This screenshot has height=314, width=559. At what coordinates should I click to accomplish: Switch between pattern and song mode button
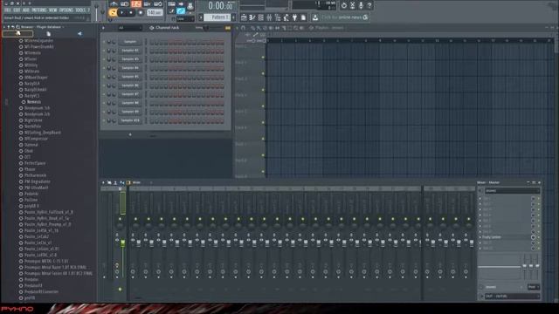click(113, 12)
